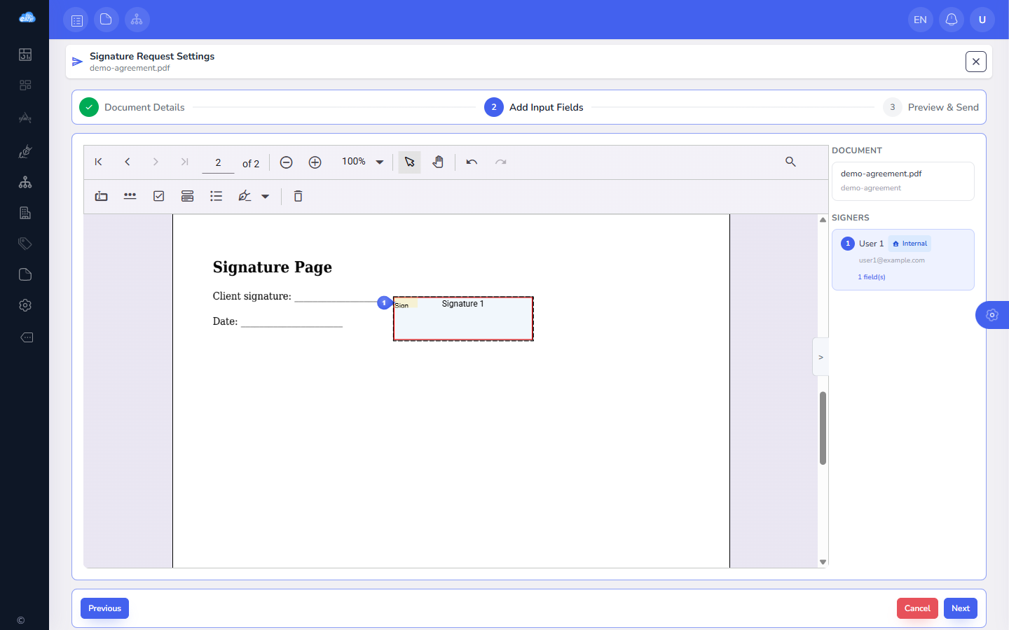Select the Add Input Fields step

tap(534, 107)
